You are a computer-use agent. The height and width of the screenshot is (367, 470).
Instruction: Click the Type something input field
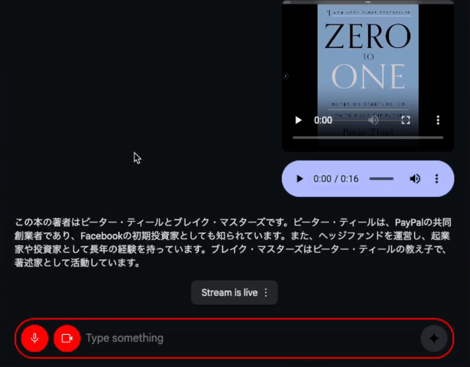[x=250, y=338]
